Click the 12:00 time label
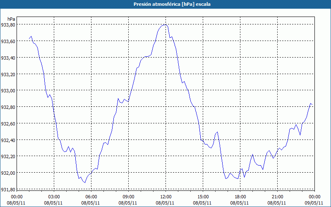 (166, 197)
